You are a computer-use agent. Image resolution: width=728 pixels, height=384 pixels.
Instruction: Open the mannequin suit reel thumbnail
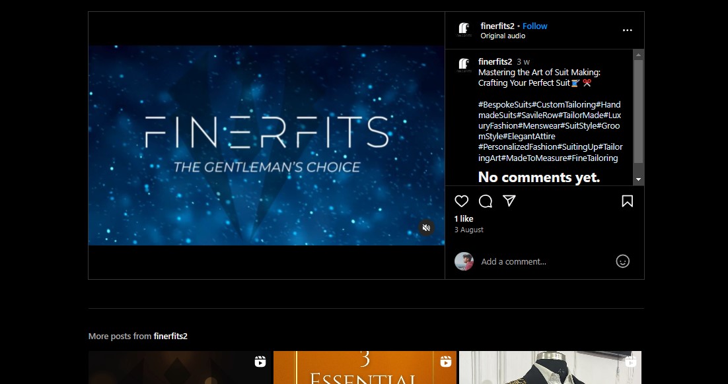(550, 368)
